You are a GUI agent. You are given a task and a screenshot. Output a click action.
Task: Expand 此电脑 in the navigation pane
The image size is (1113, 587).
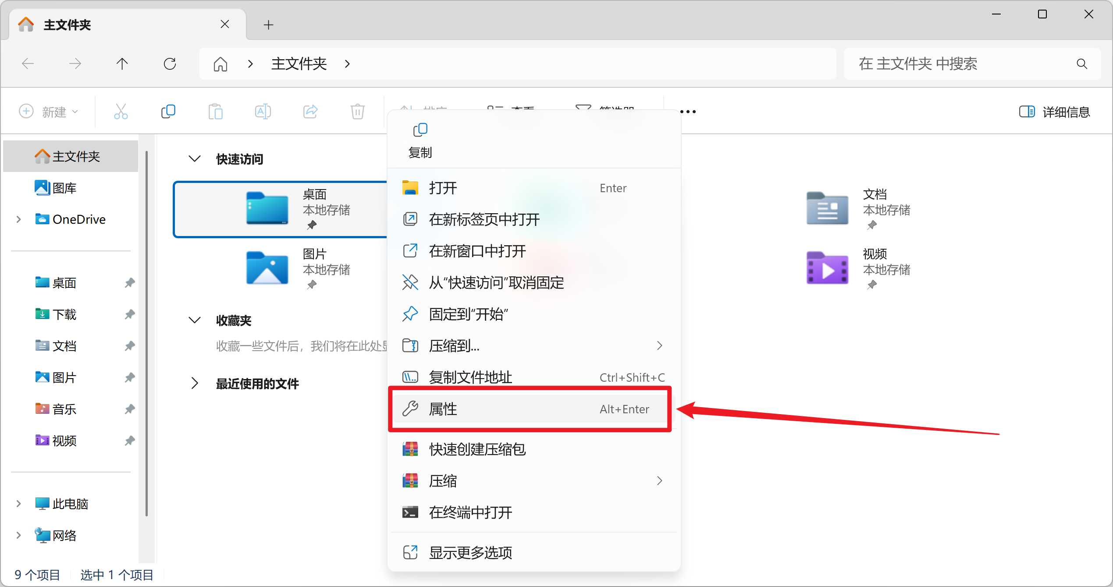tap(18, 504)
